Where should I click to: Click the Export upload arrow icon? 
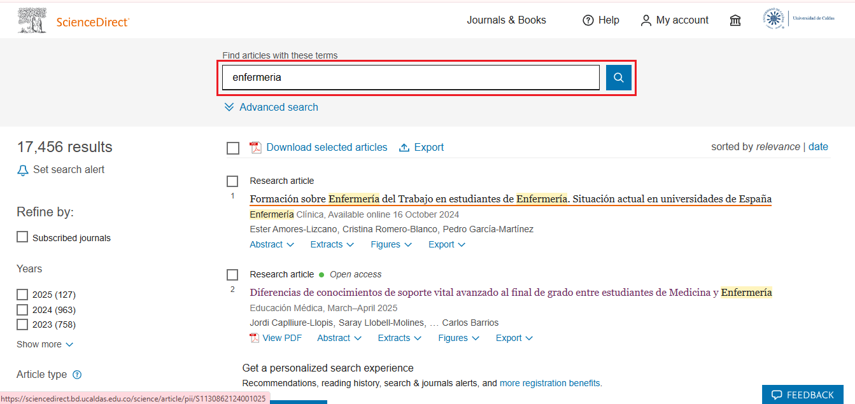point(404,148)
